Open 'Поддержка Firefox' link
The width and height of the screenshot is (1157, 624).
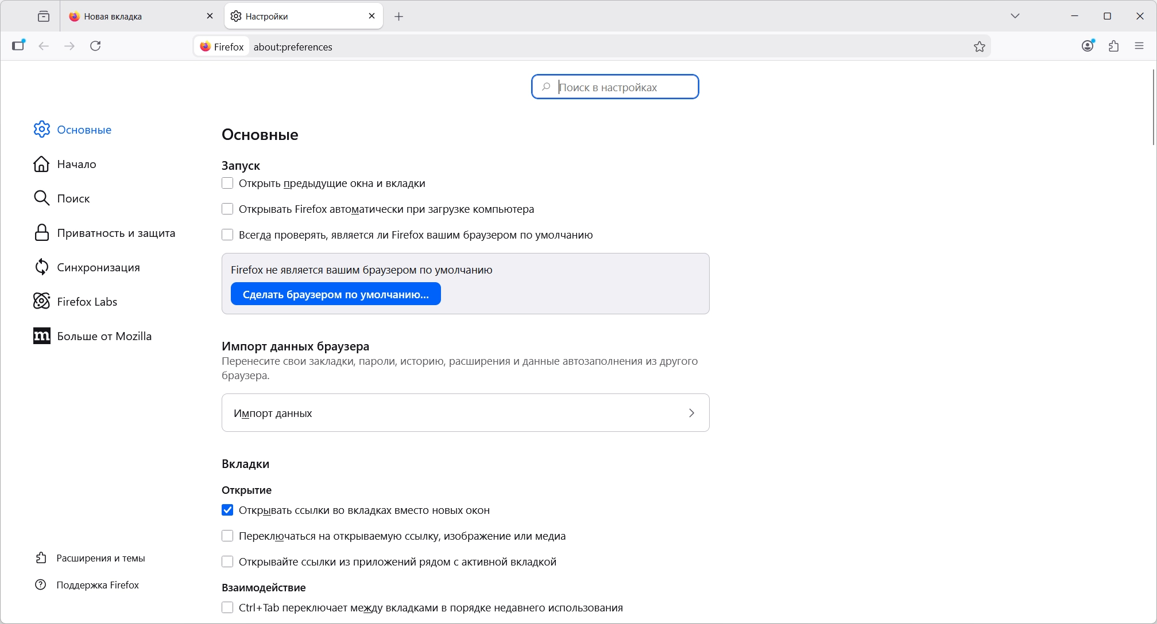point(98,585)
